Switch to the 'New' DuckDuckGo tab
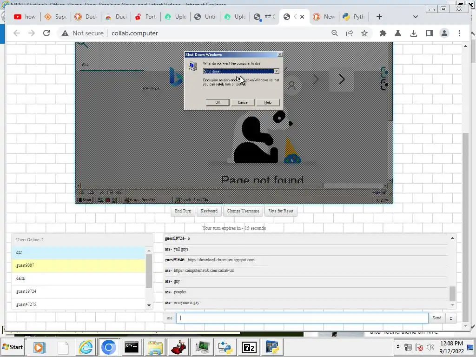476x357 pixels. [x=324, y=17]
